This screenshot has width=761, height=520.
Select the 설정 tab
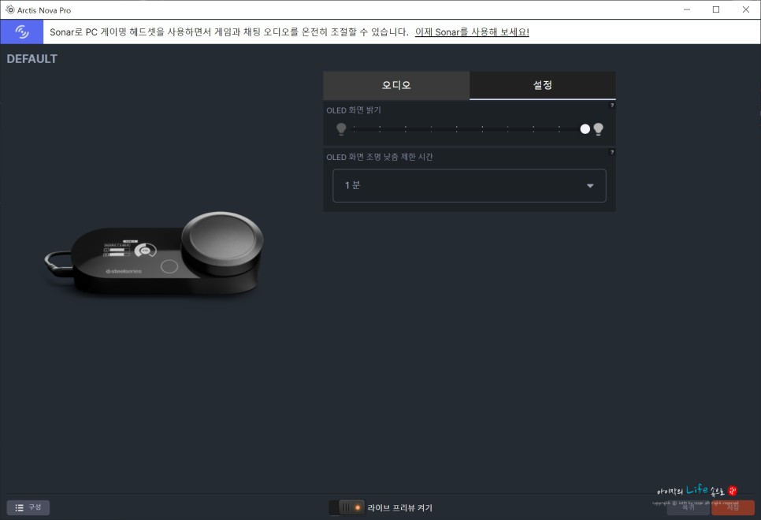pyautogui.click(x=542, y=85)
